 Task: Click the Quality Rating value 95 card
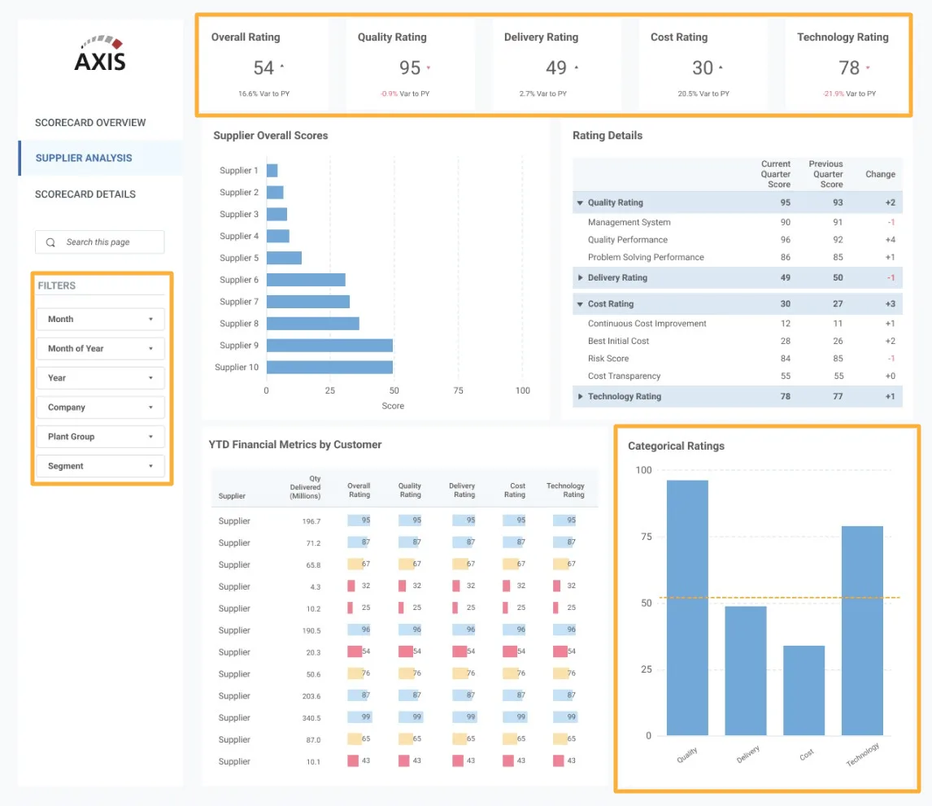pos(410,68)
